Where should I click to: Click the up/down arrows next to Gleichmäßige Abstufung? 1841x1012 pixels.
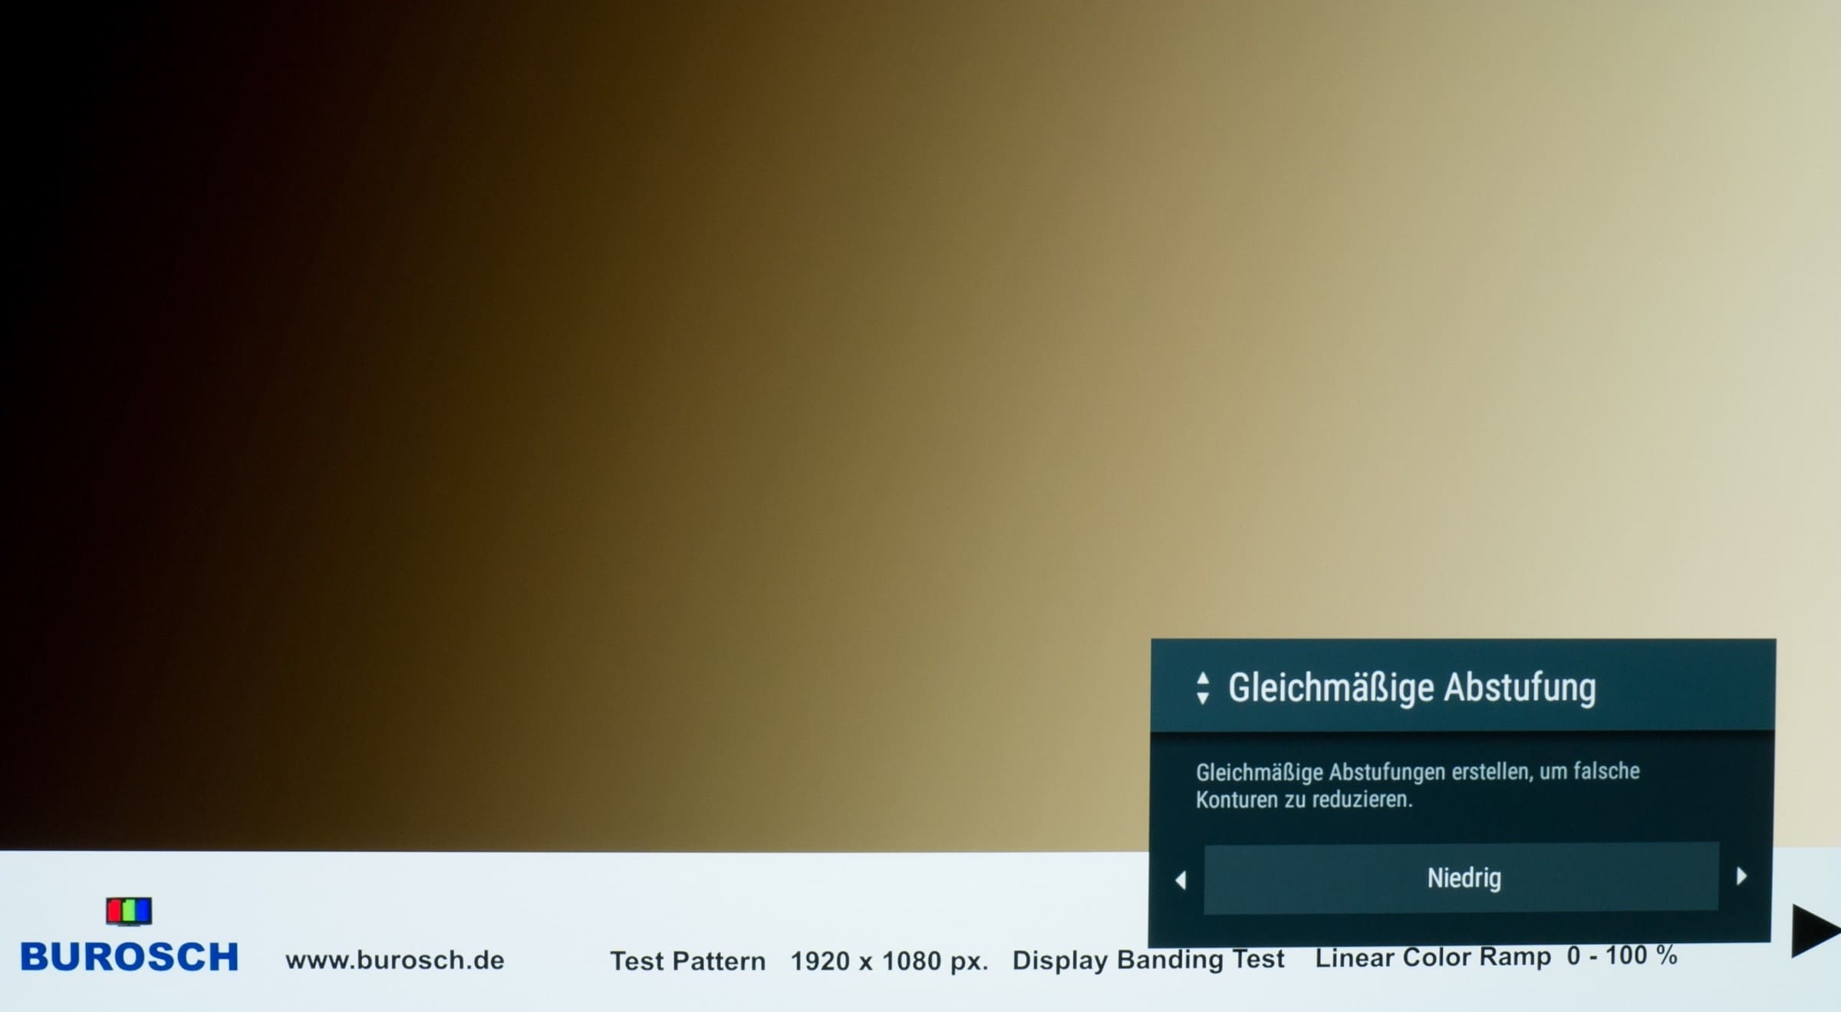[x=1203, y=688]
